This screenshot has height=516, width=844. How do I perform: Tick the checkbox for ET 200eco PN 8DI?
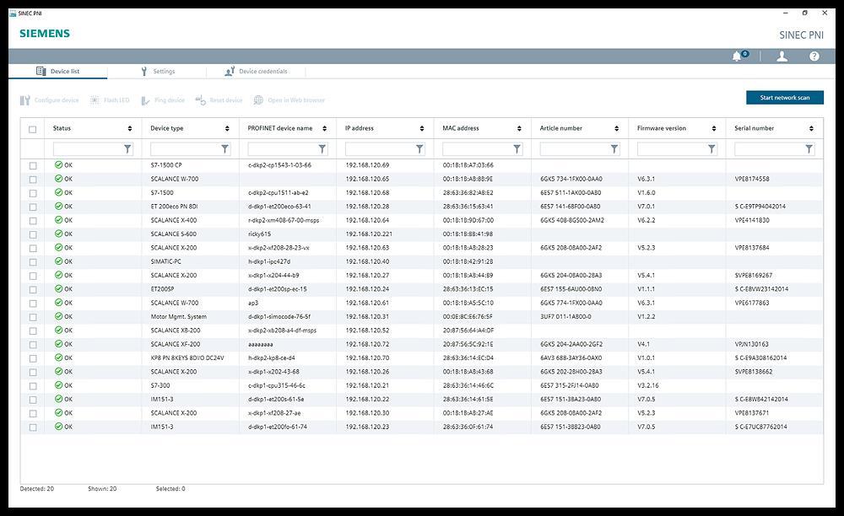pyautogui.click(x=33, y=207)
